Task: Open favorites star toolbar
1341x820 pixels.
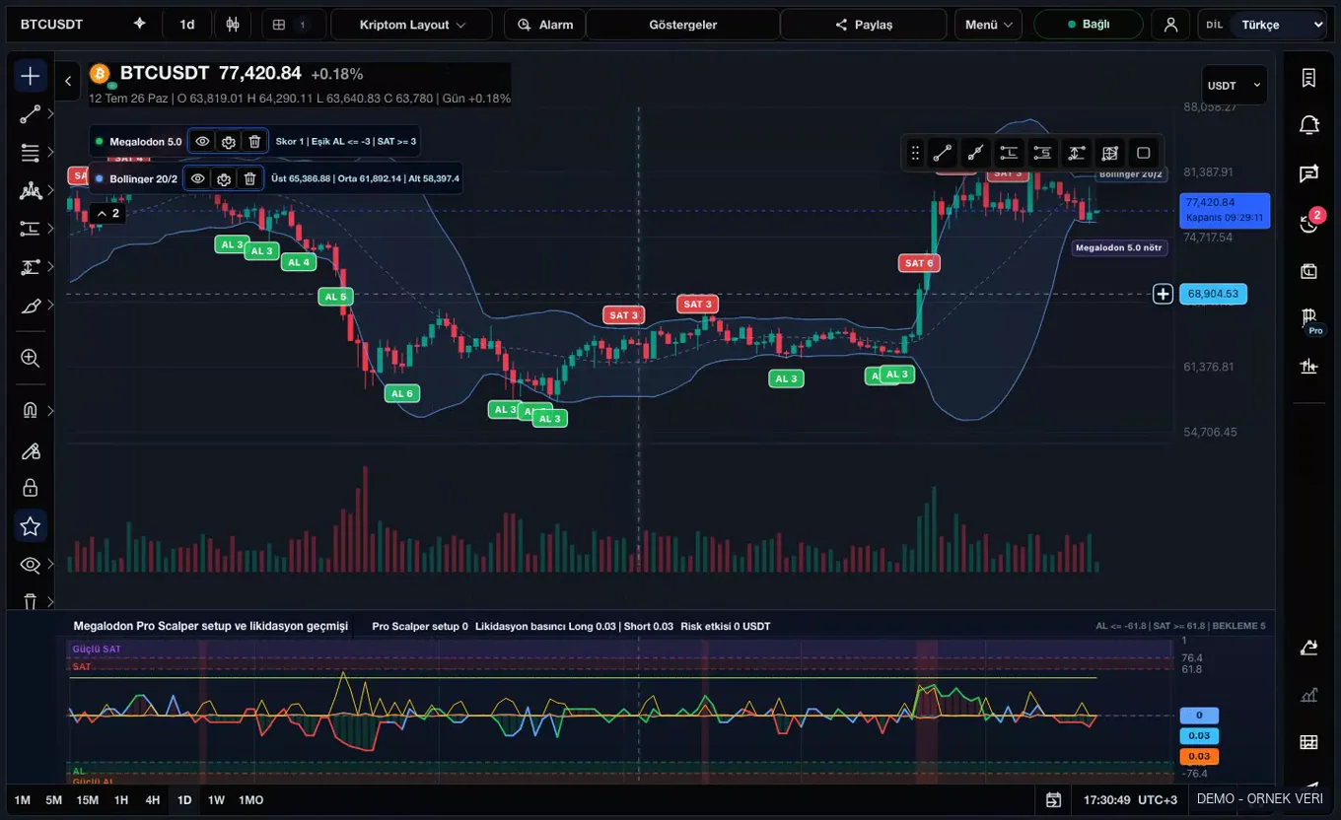Action: coord(31,526)
